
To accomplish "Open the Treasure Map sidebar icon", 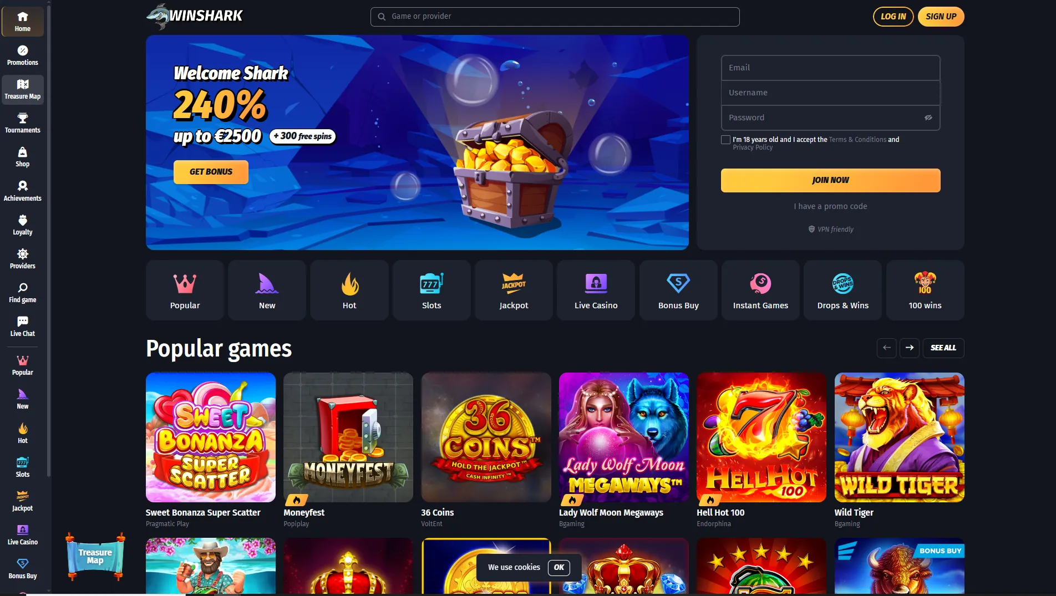I will pyautogui.click(x=23, y=89).
